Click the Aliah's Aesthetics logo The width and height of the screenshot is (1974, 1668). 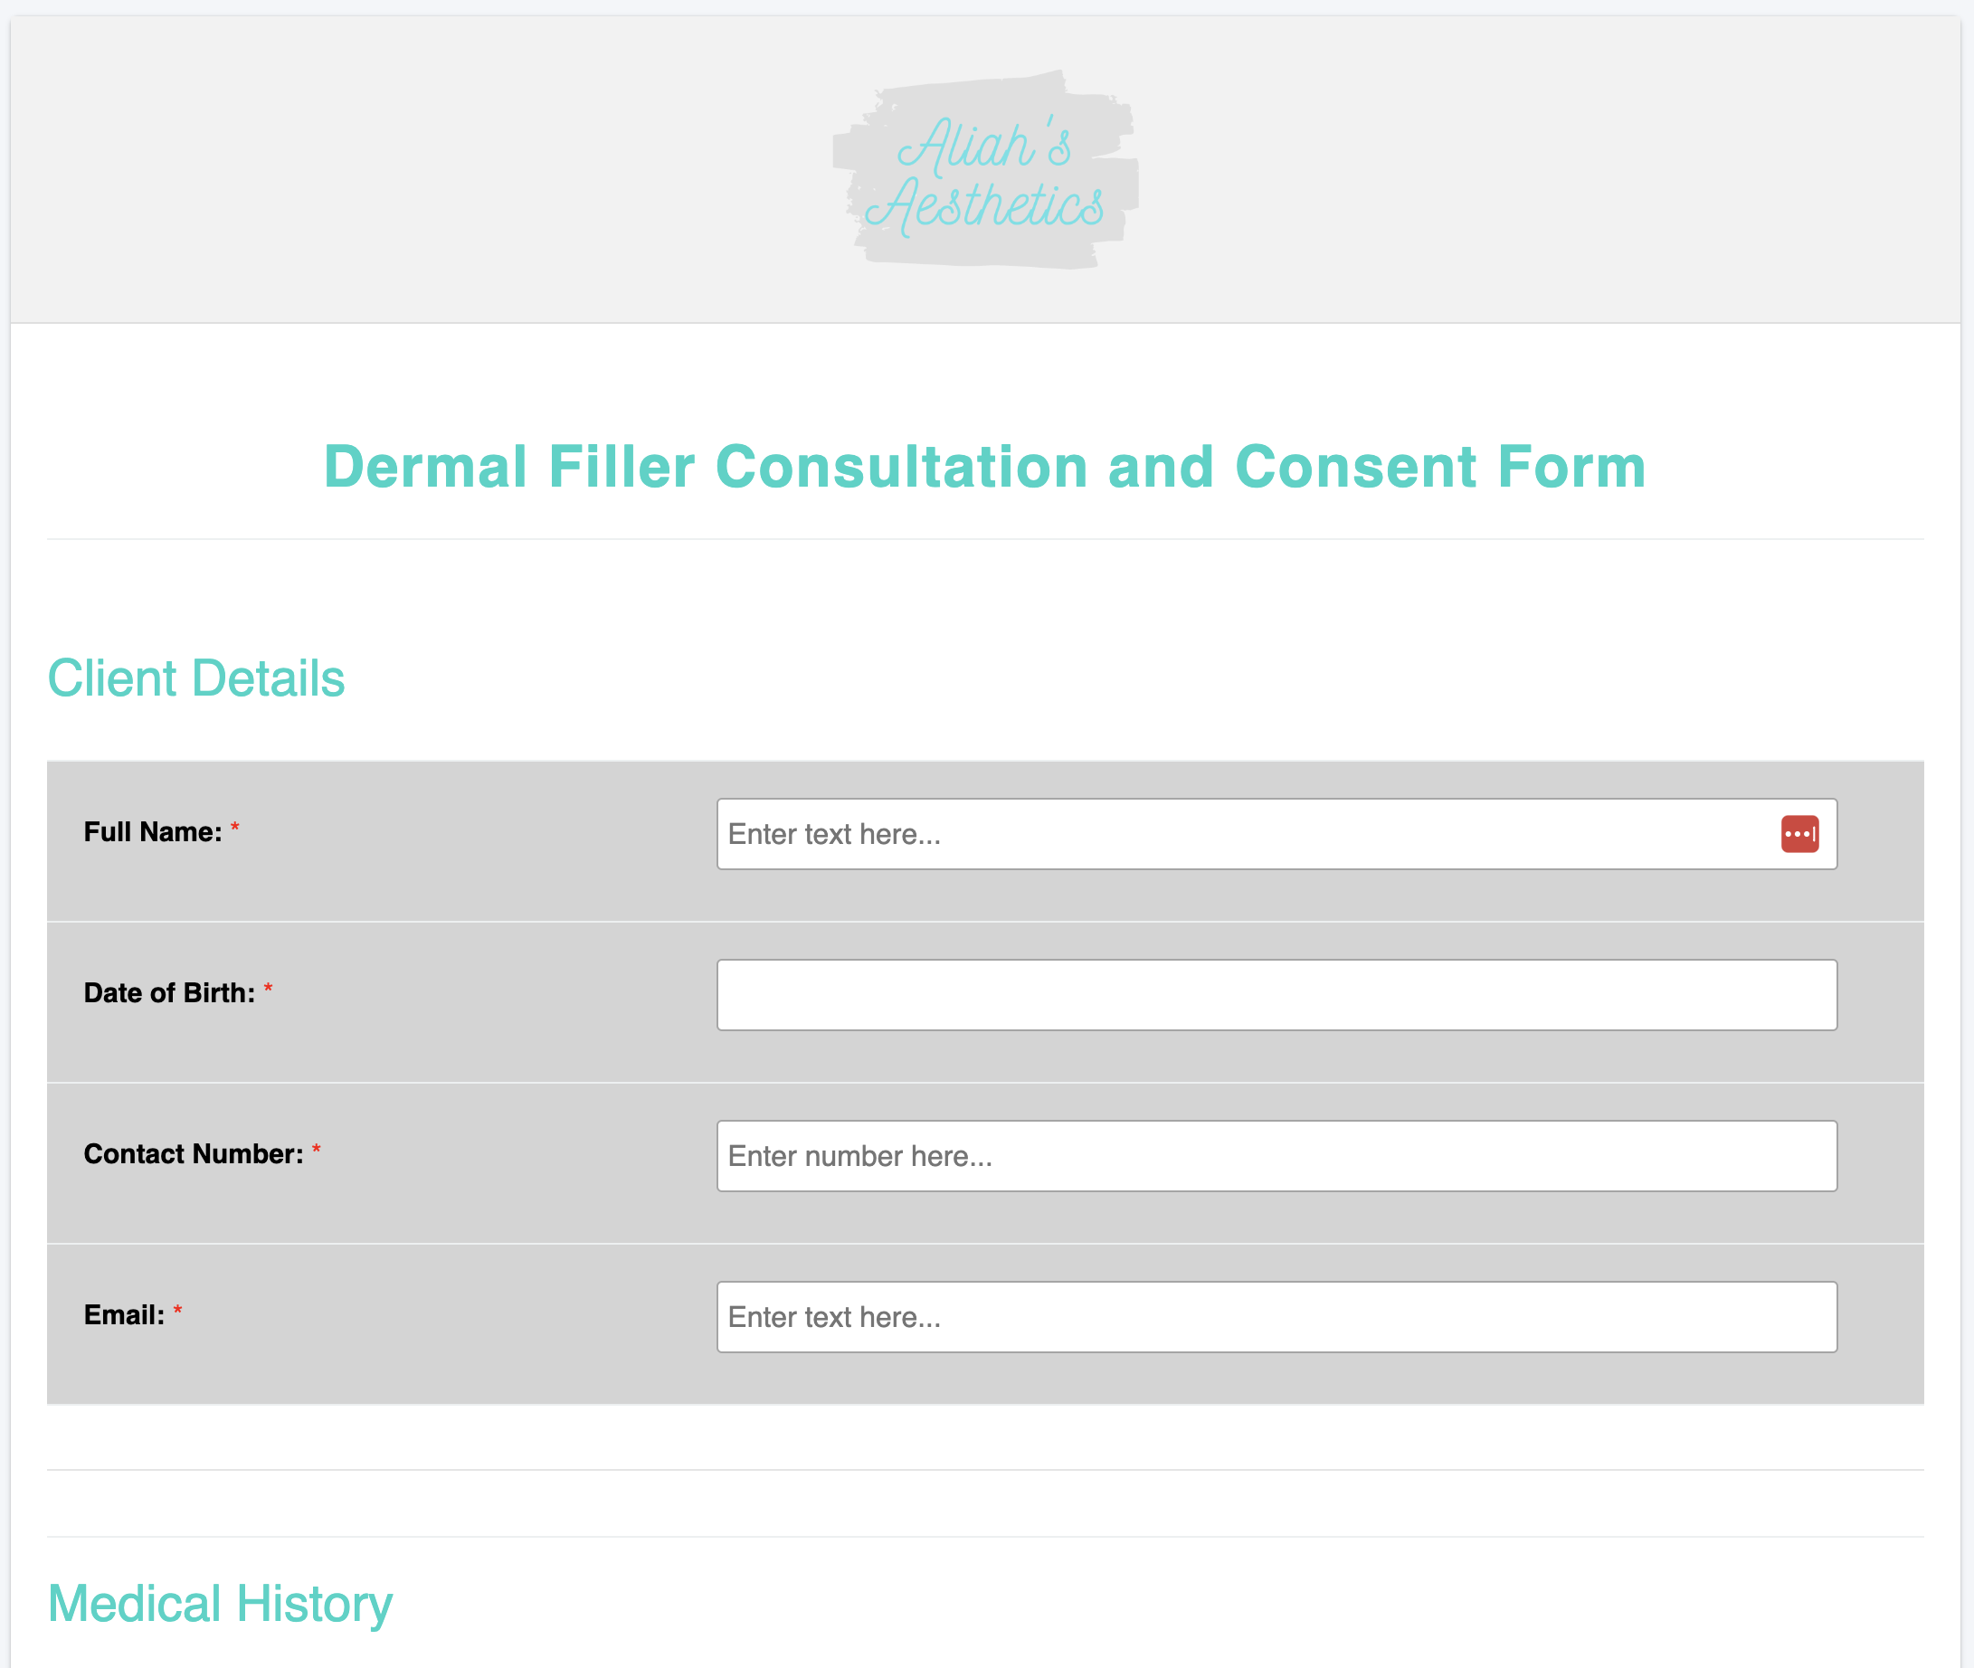(x=983, y=173)
